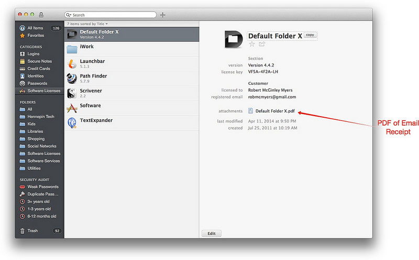Select Default Folder X list item
Viewport: 419px width, 260px height.
[x=132, y=34]
